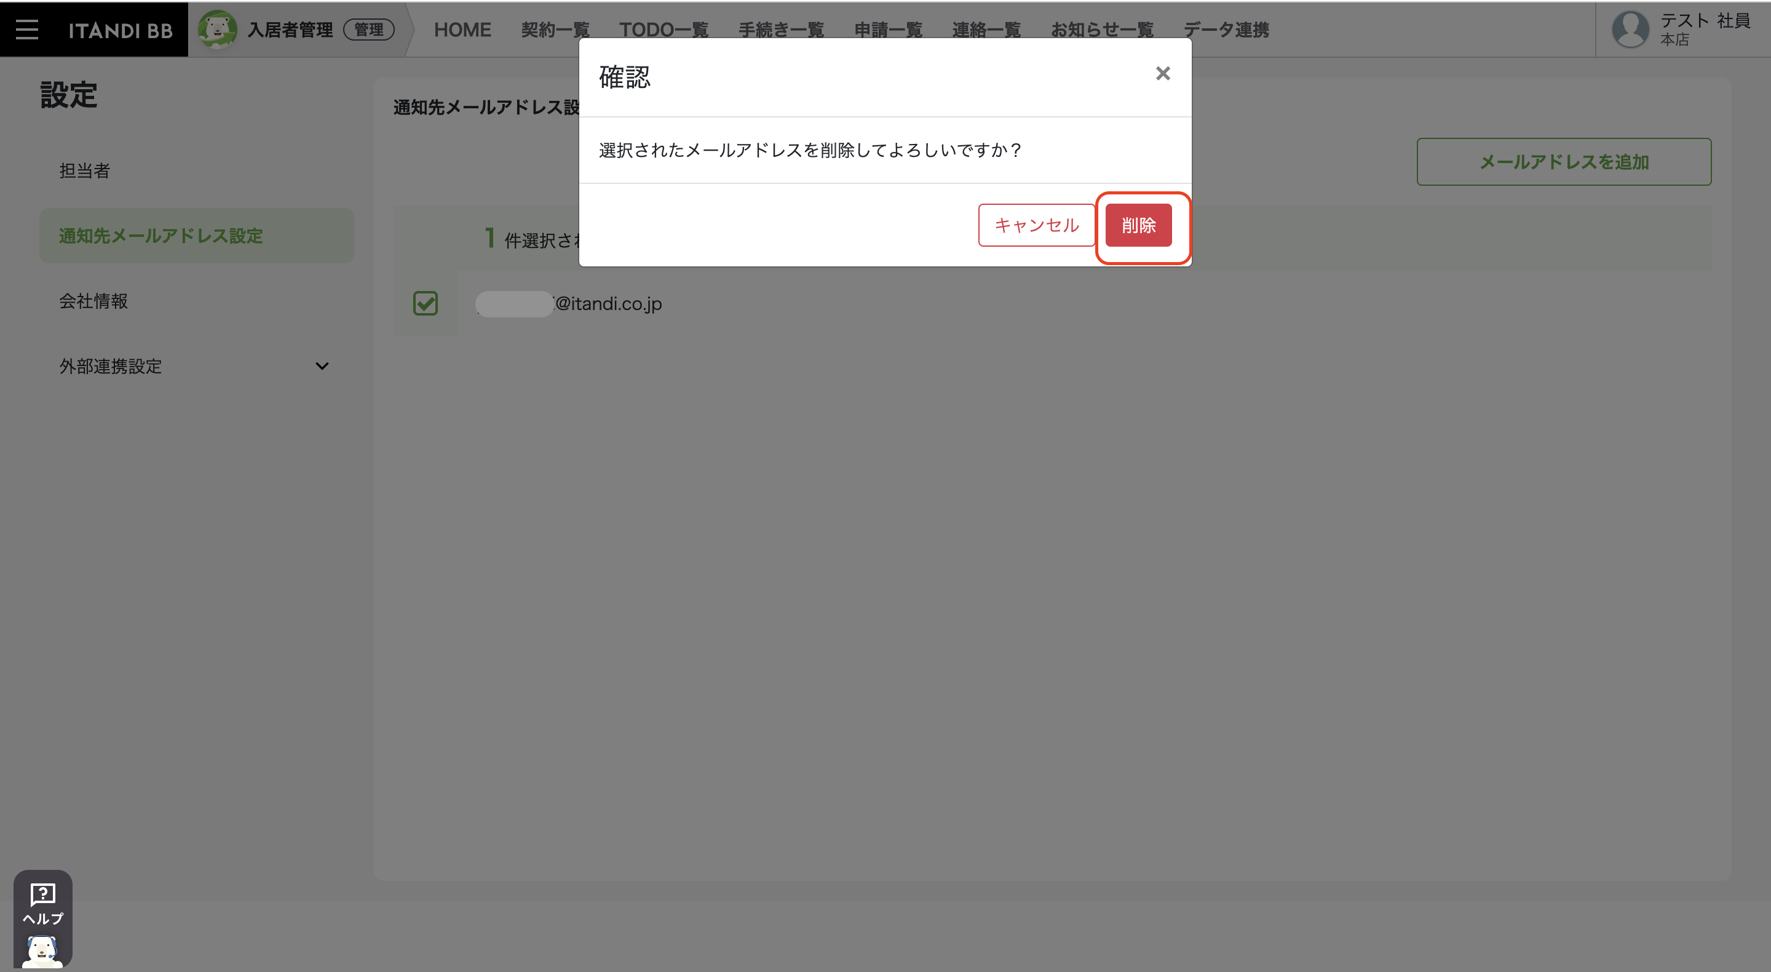
Task: Select 通知先メールアドレス設定 sidebar item
Action: point(197,236)
